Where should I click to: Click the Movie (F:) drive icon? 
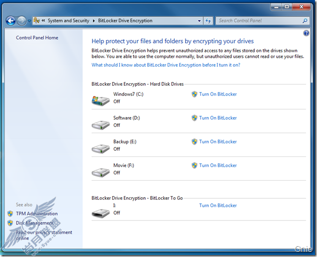coord(100,173)
